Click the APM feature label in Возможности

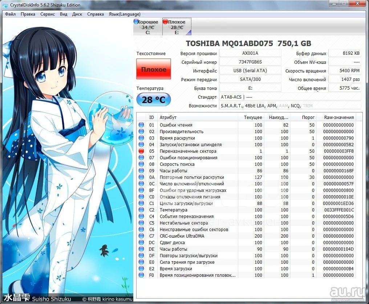pos(272,106)
